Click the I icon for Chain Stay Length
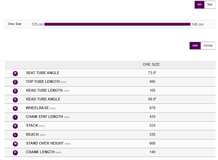The height and width of the screenshot is (160, 218). point(15,117)
